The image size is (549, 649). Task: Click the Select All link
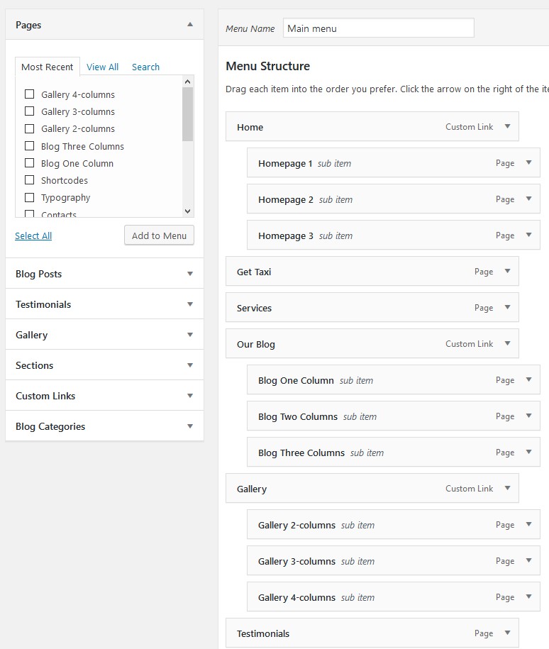tap(33, 236)
